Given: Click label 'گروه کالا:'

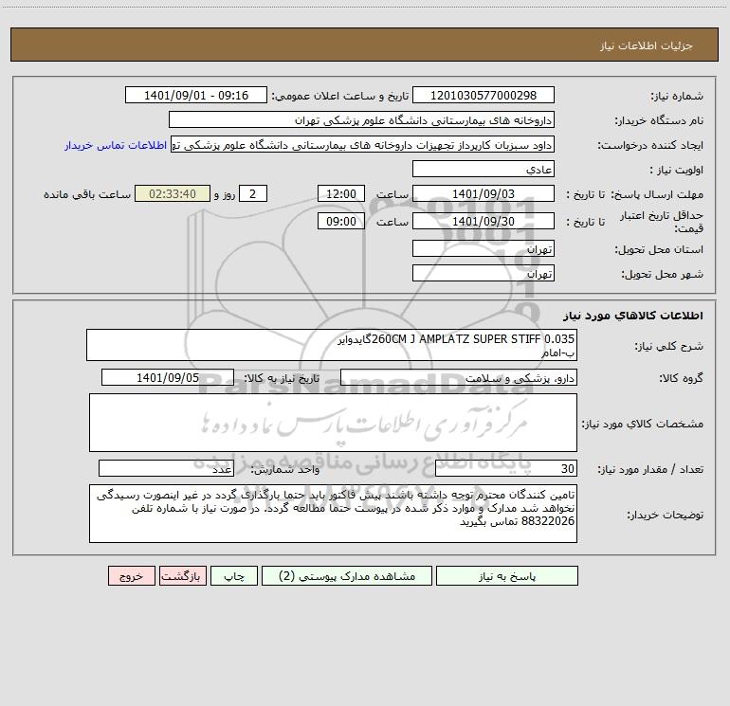Looking at the screenshot, I should click(682, 378).
